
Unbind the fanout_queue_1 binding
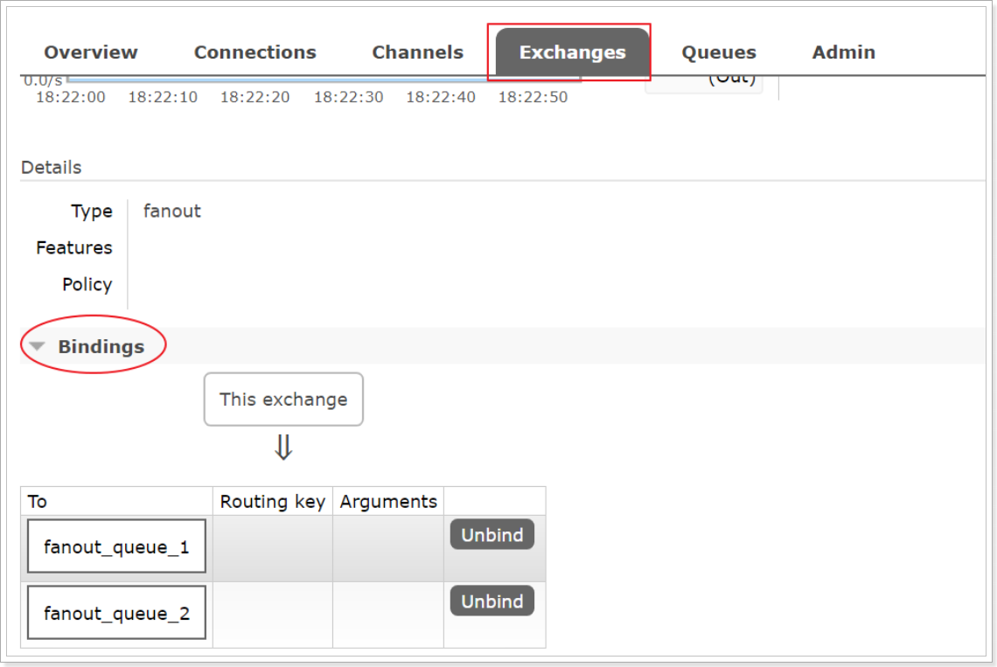pos(492,535)
